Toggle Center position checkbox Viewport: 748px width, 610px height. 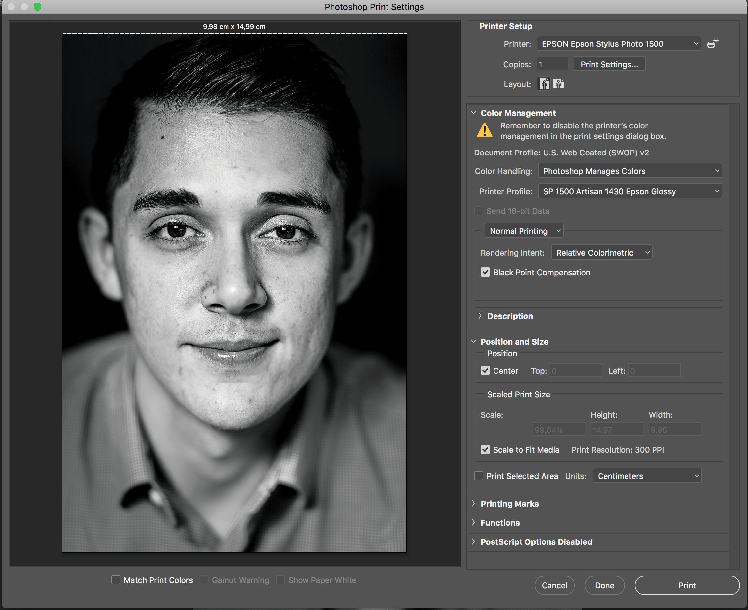(485, 370)
